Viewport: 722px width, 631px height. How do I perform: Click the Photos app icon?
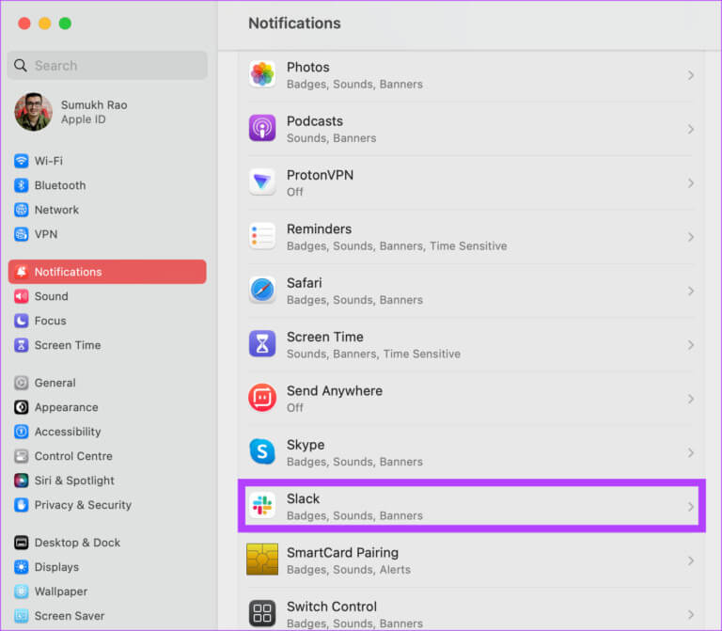[x=262, y=74]
